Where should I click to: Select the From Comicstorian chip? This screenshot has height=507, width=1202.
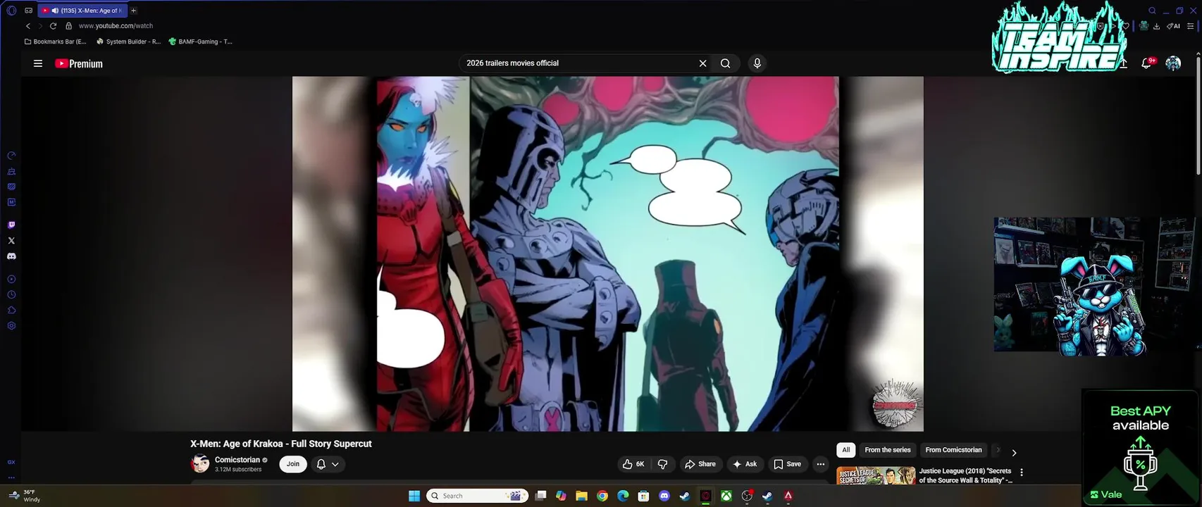point(953,450)
